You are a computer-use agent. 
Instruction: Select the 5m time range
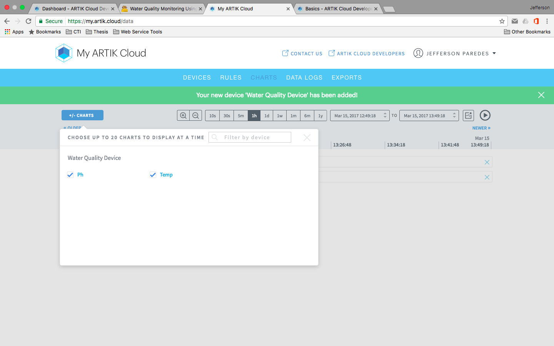click(x=241, y=115)
